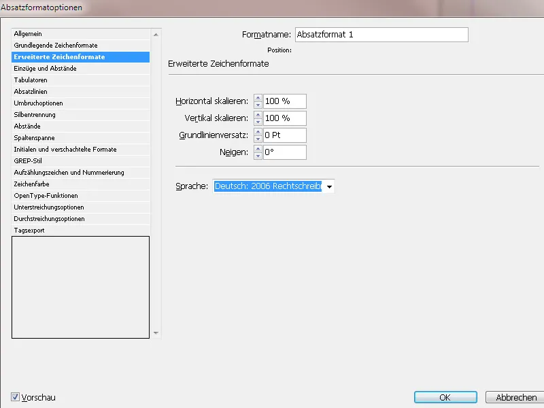
Task: Open Aufzählungszeichen und Nummerierung
Action: click(x=80, y=173)
